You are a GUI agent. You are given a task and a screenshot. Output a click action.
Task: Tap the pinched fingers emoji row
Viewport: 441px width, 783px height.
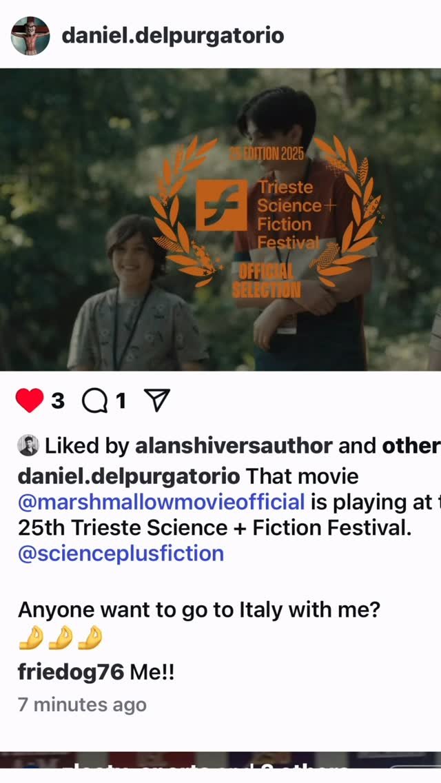(61, 638)
